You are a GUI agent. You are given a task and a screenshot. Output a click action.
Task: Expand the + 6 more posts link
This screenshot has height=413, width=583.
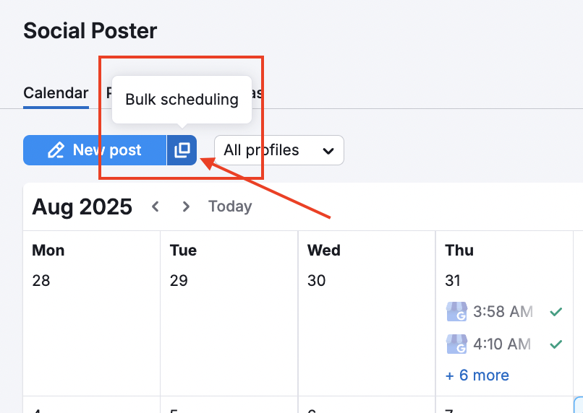click(477, 375)
